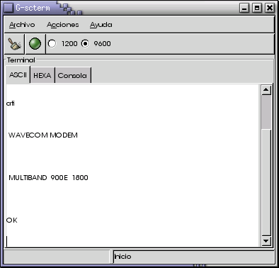Image resolution: width=279 pixels, height=268 pixels.
Task: Open the window menu icon in title bar
Action: coord(8,8)
